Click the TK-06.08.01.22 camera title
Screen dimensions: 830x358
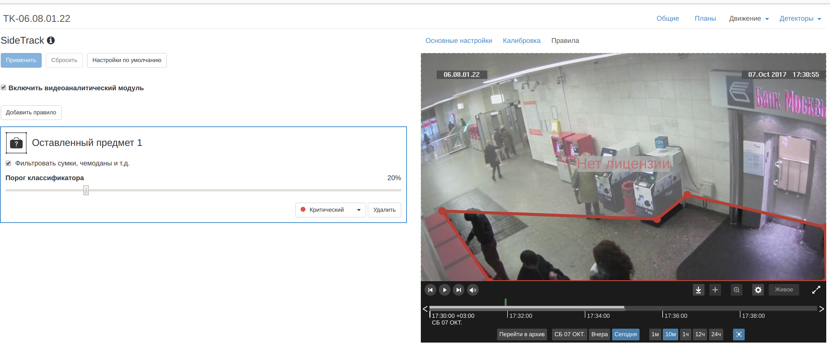click(x=37, y=18)
